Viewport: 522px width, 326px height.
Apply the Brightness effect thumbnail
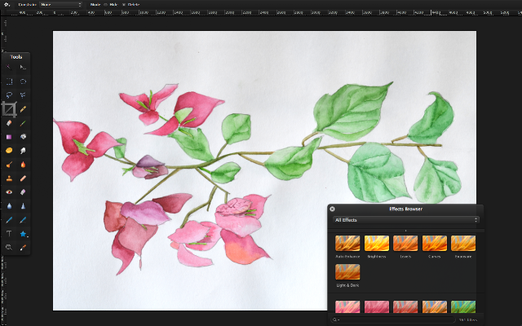377,244
